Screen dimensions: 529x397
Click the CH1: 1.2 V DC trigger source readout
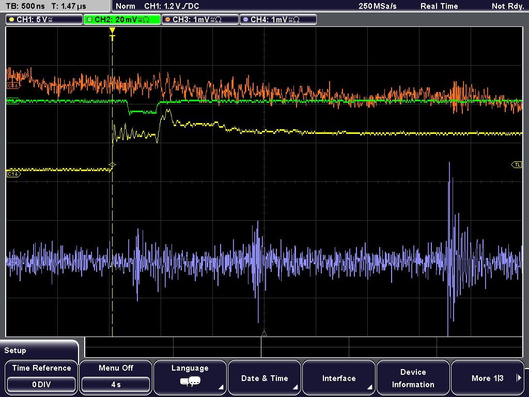pyautogui.click(x=172, y=6)
